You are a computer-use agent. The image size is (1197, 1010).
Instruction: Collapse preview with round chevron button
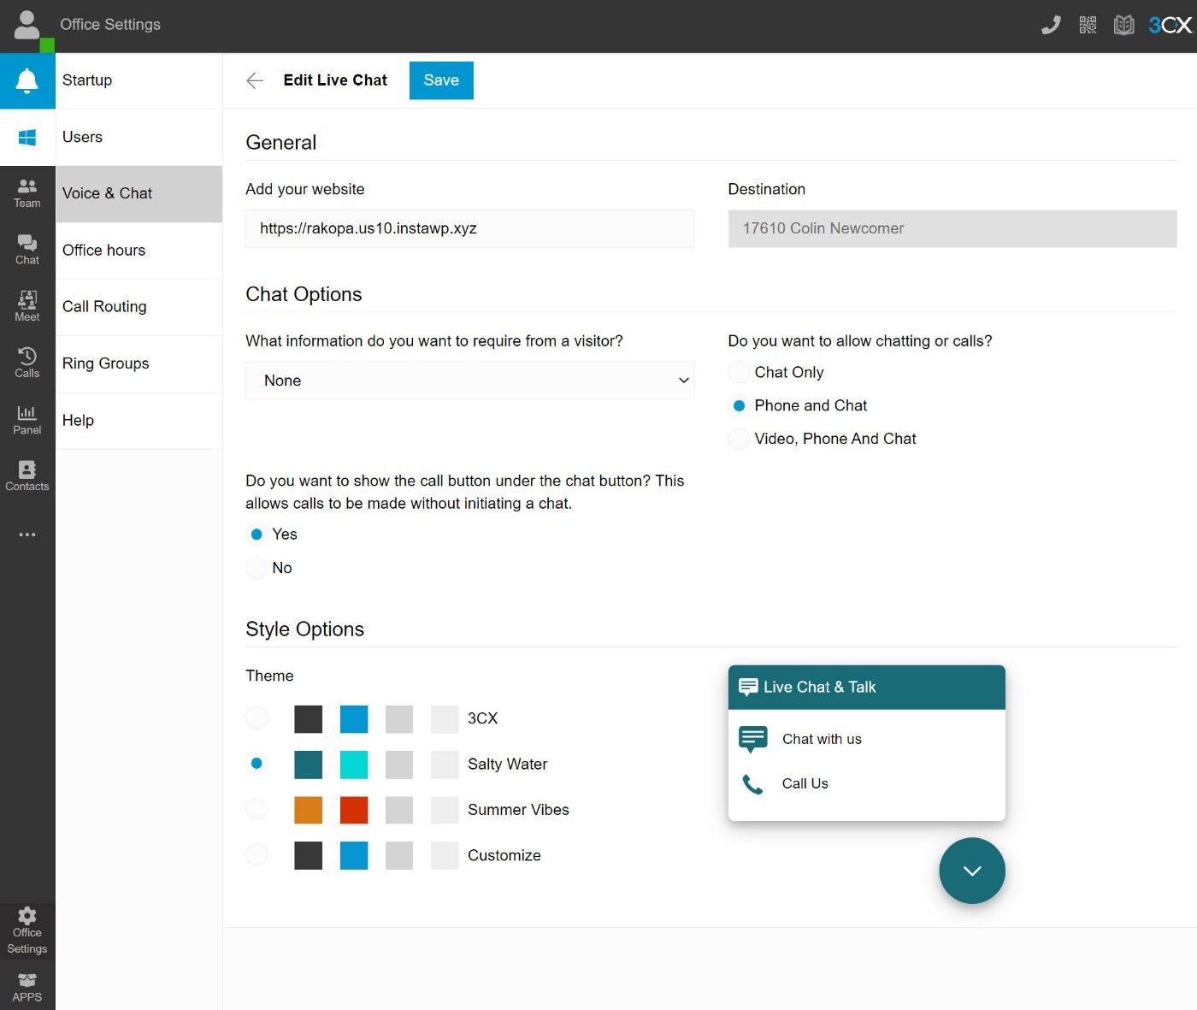tap(972, 871)
